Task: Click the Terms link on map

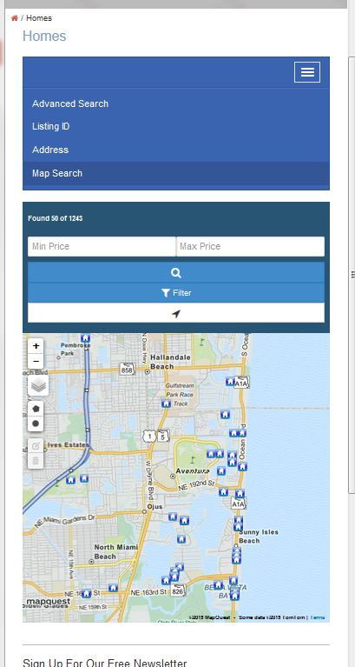Action: 318,617
